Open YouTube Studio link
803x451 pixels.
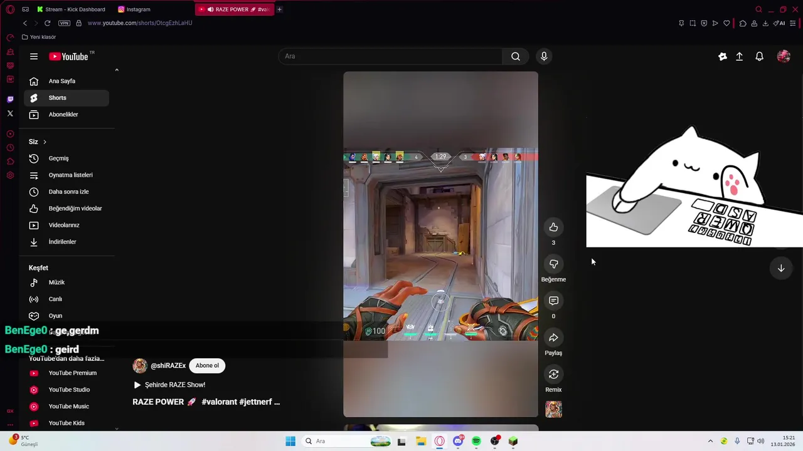pyautogui.click(x=66, y=390)
